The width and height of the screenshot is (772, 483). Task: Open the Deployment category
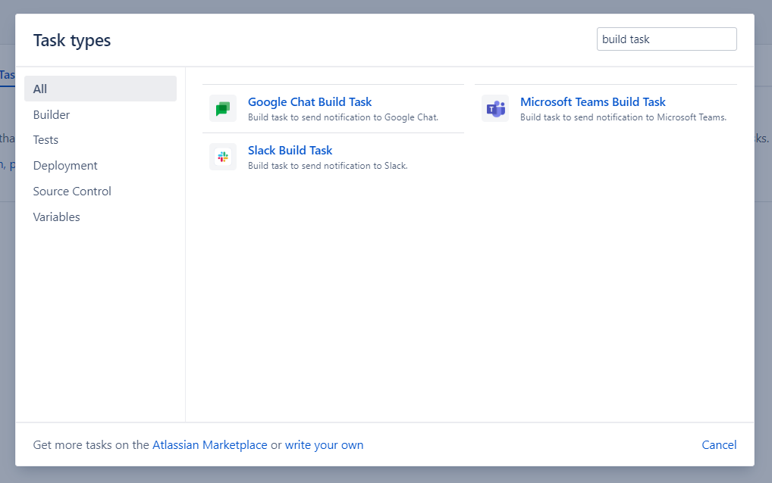click(x=65, y=166)
